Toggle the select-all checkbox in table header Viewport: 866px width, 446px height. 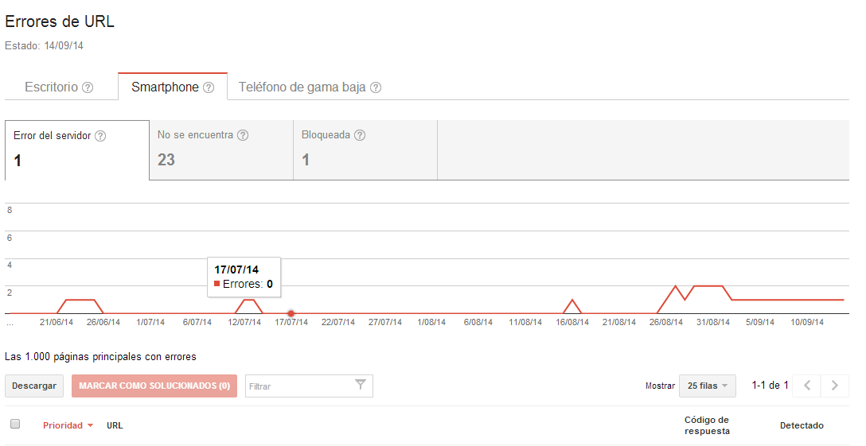pyautogui.click(x=15, y=425)
